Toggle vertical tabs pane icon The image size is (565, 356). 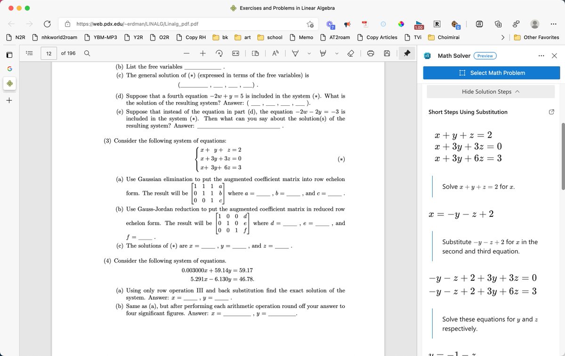click(x=9, y=55)
